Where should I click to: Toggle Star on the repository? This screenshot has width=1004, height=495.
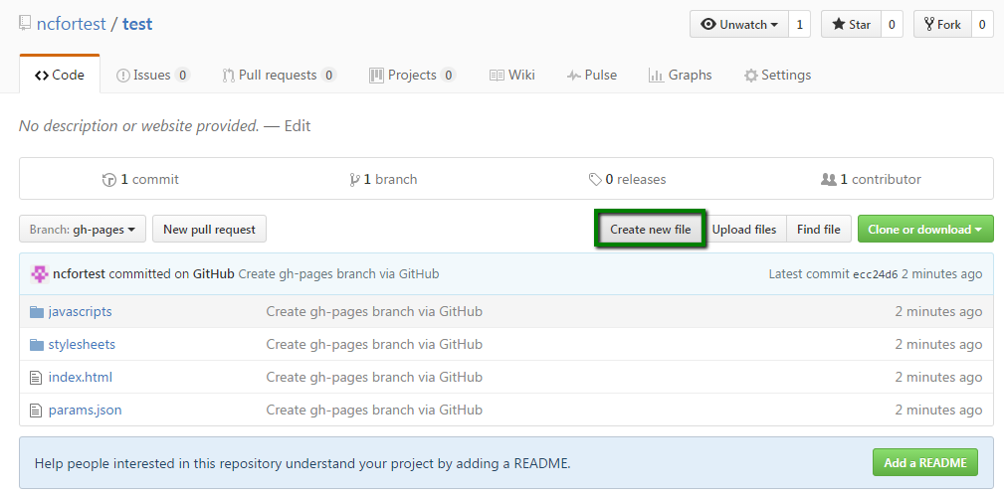851,24
